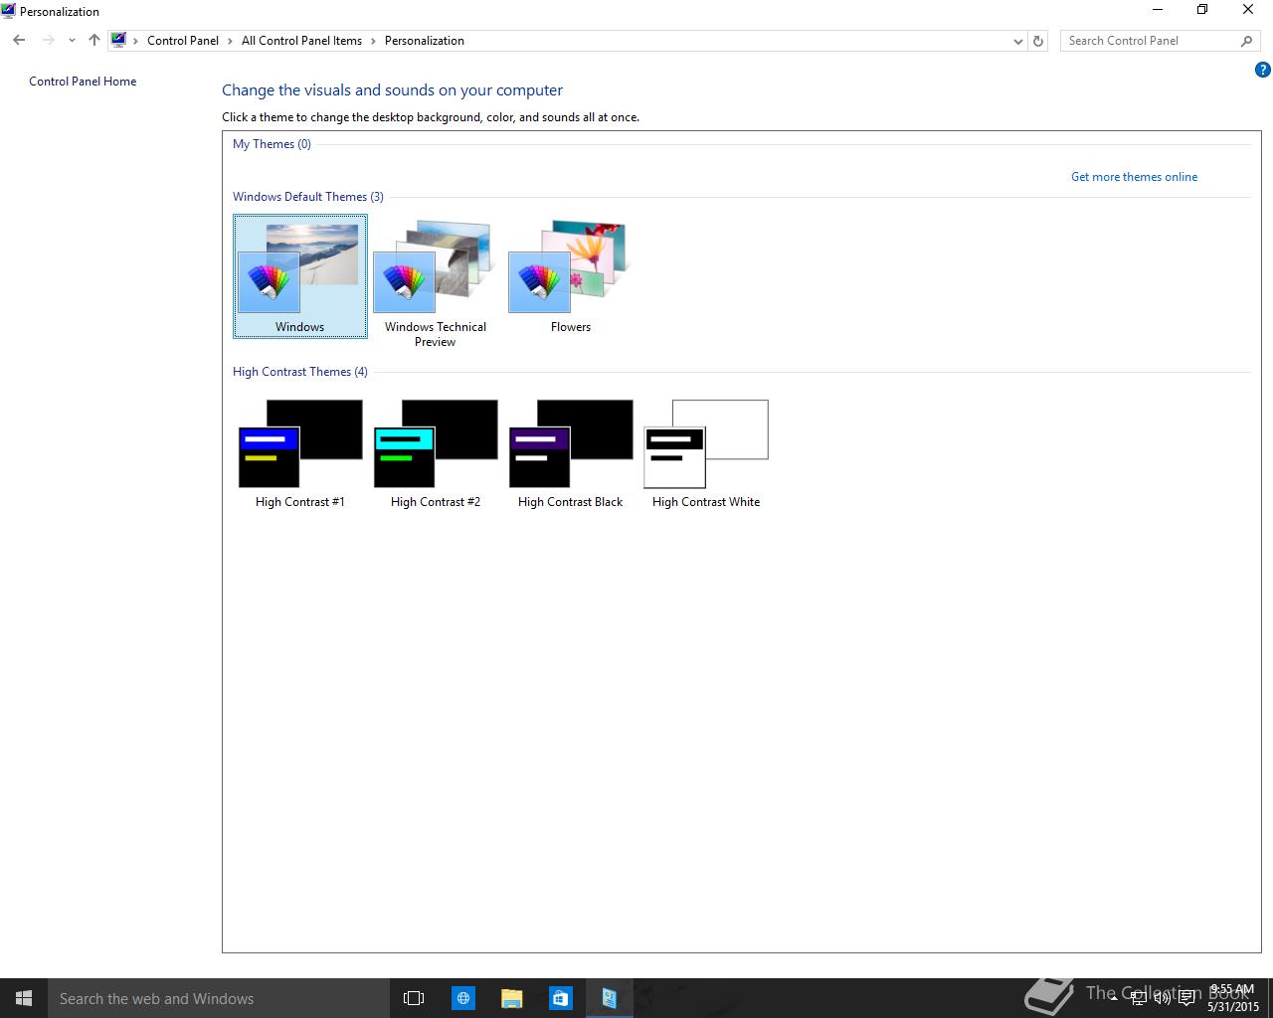Click the Back navigation arrow

pyautogui.click(x=19, y=41)
